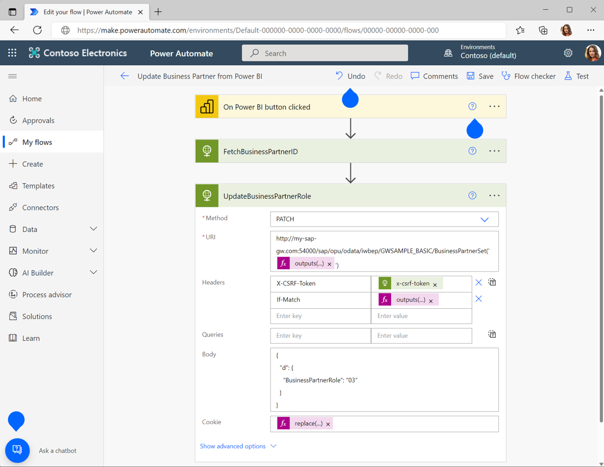604x467 pixels.
Task: Switch Headers to text mode icon
Action: (492, 282)
